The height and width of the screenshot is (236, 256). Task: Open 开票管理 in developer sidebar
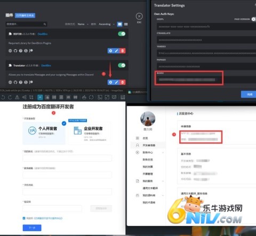click(x=148, y=174)
